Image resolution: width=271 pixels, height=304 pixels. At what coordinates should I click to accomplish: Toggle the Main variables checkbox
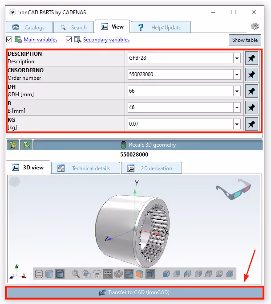(x=9, y=40)
